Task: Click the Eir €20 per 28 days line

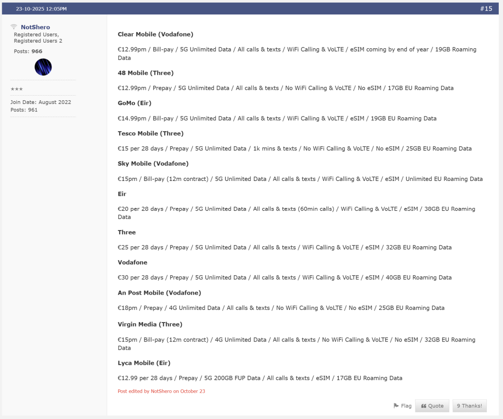Action: pos(297,213)
